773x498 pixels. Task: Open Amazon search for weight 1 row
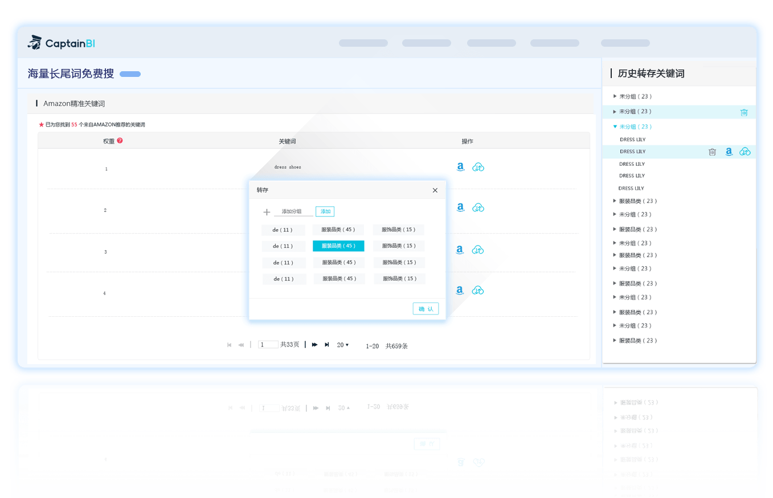(x=460, y=167)
